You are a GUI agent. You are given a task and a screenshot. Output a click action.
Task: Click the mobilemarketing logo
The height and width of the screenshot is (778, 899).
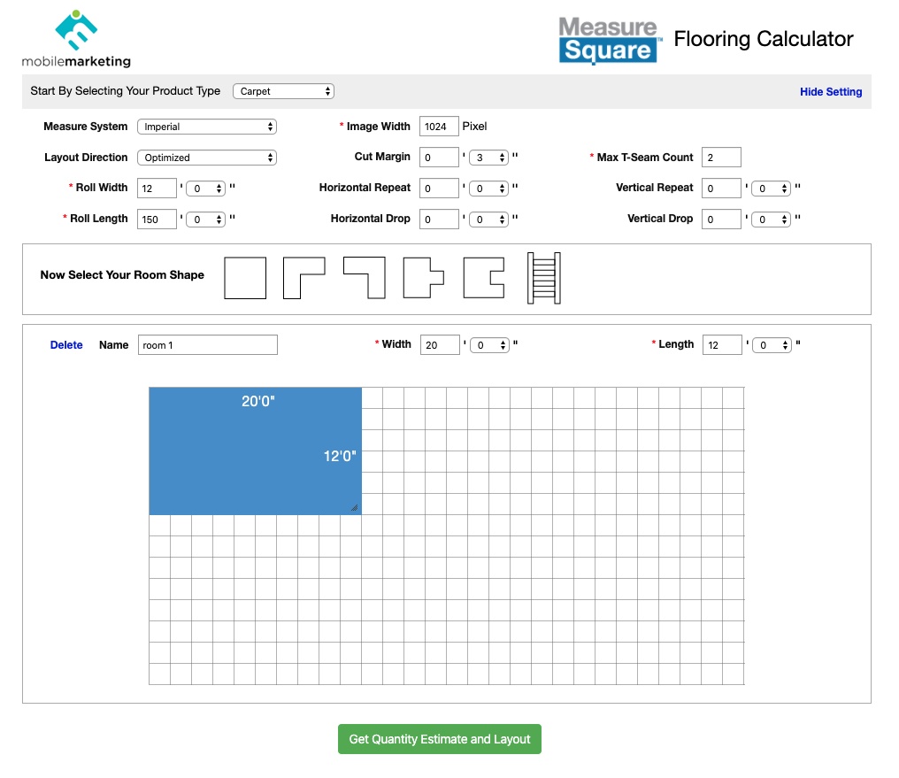coord(76,39)
